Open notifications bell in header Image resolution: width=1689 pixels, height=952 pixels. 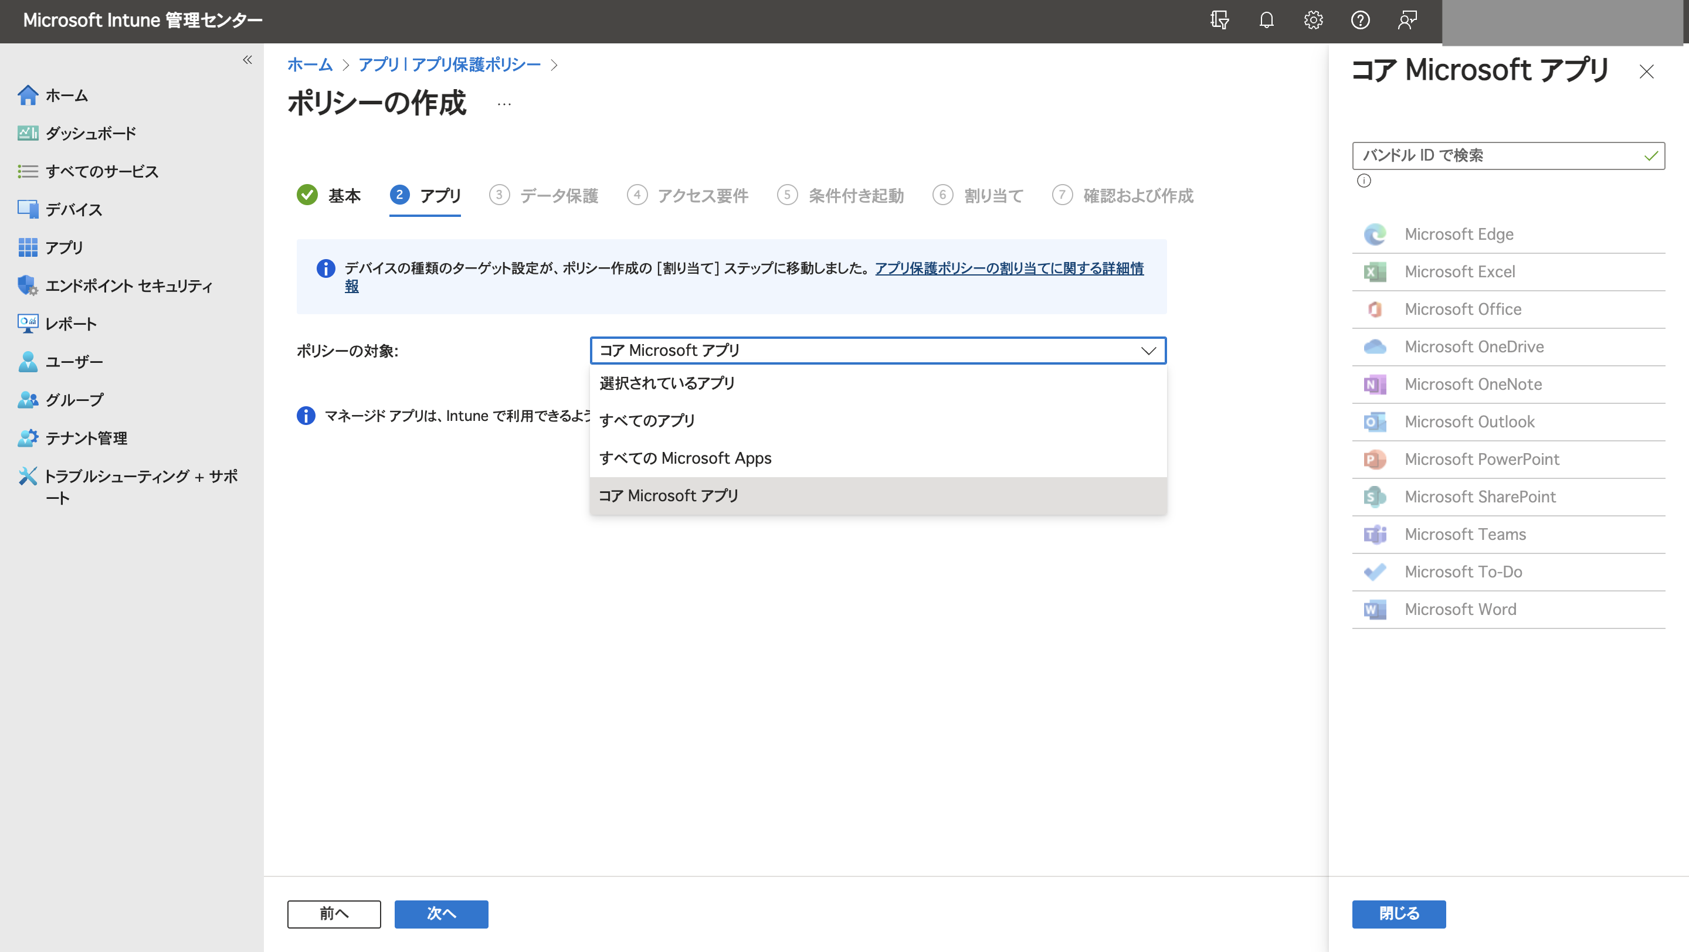(x=1266, y=21)
